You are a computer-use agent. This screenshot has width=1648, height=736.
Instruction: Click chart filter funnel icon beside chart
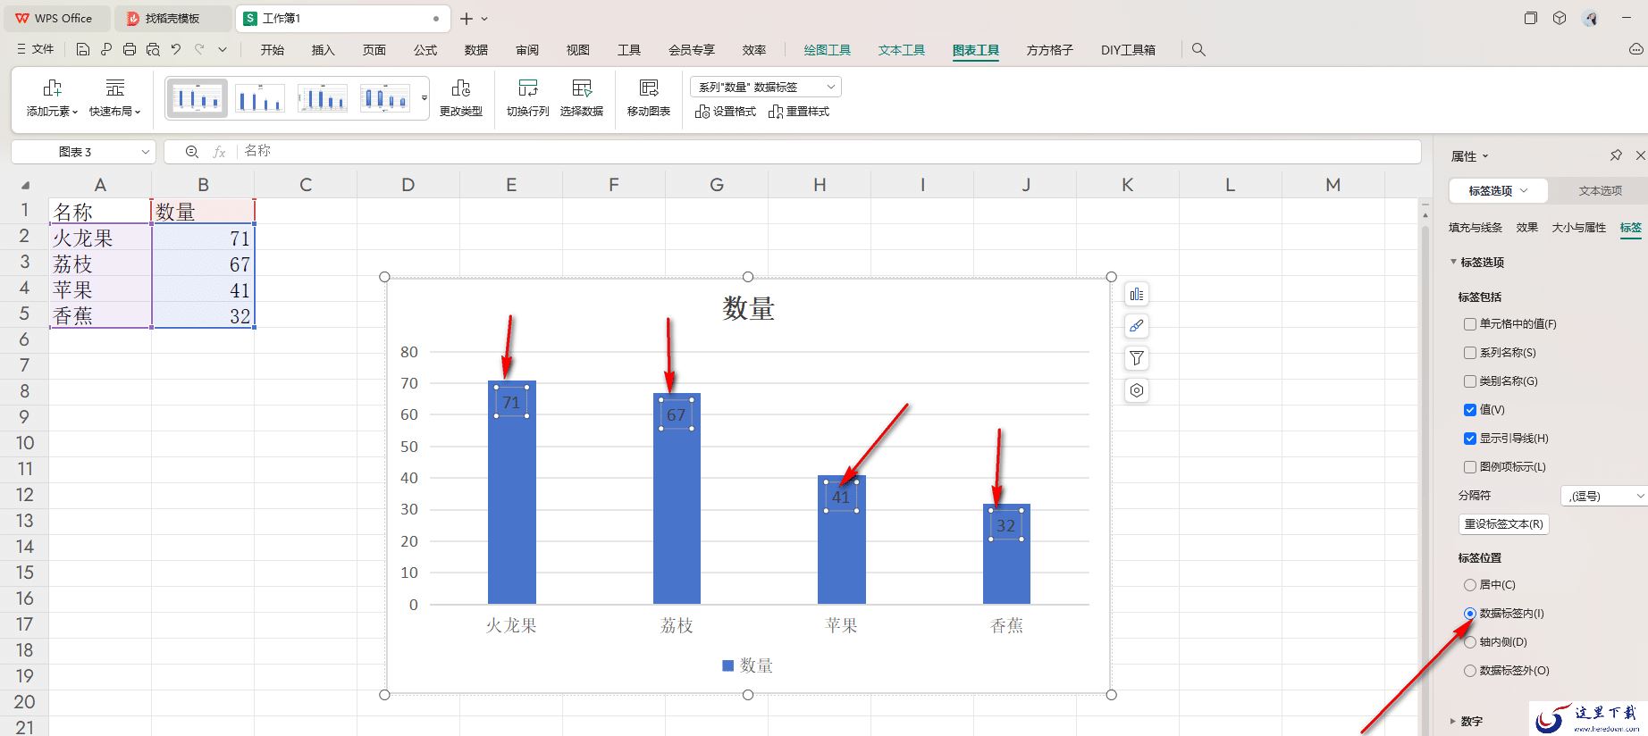(x=1136, y=358)
